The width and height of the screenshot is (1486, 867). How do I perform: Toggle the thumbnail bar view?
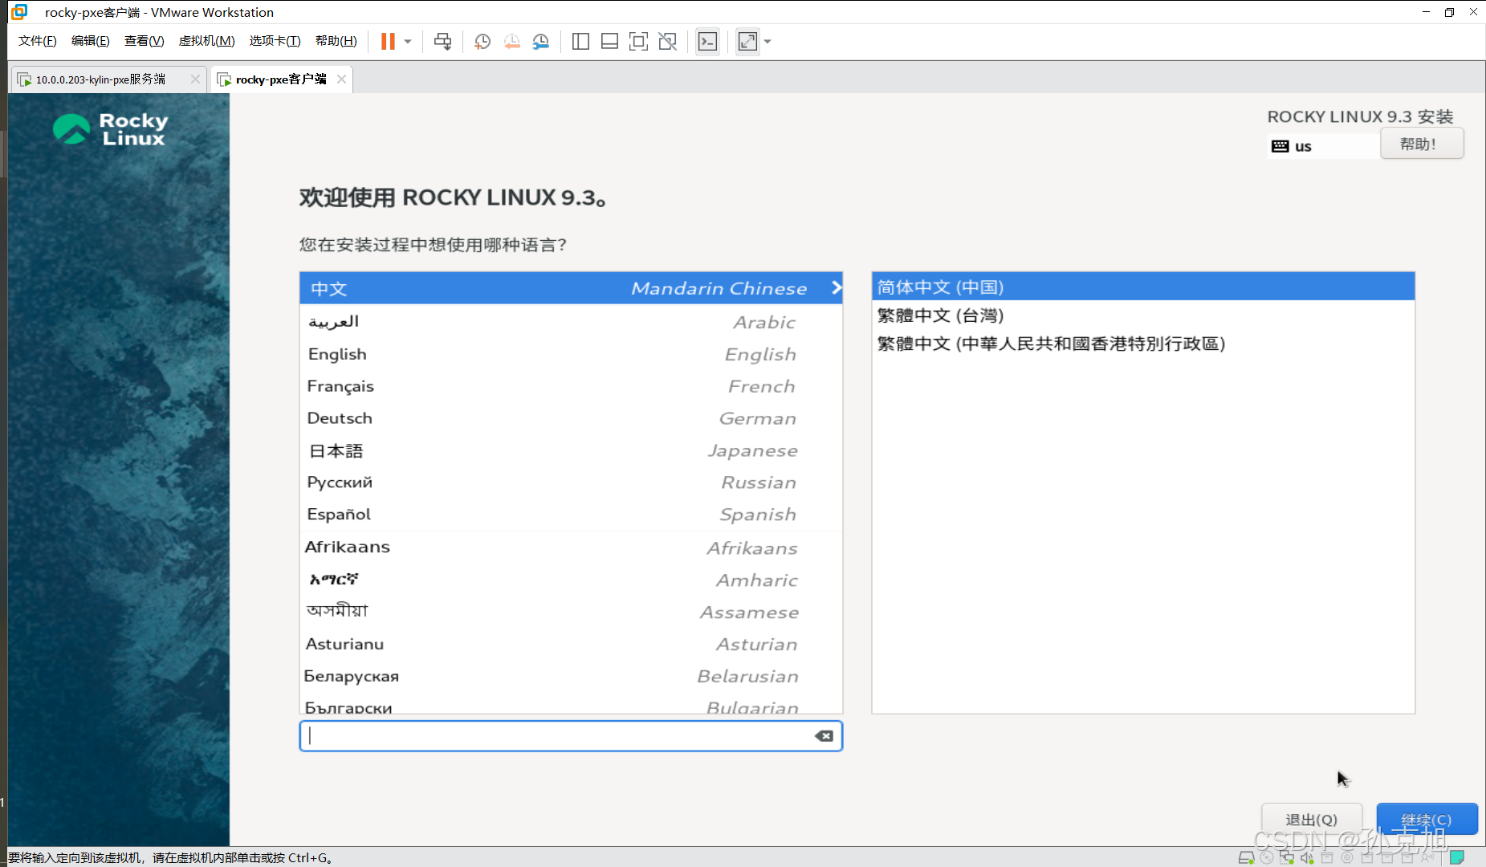click(609, 42)
